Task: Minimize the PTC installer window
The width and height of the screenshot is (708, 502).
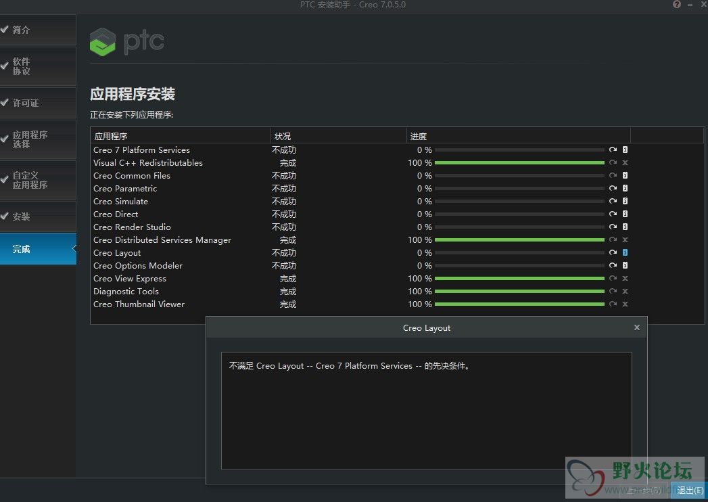Action: tap(690, 5)
